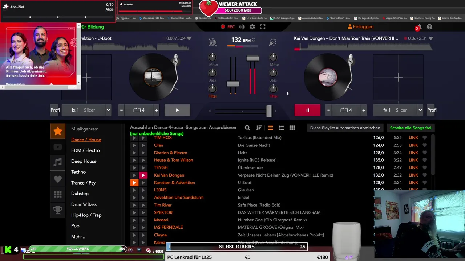This screenshot has width=465, height=261.
Task: Favorite the right deck Kai Van Dongen heart
Action: [x=431, y=38]
